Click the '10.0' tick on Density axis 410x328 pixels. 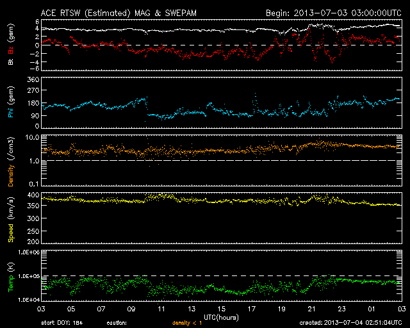coord(32,138)
